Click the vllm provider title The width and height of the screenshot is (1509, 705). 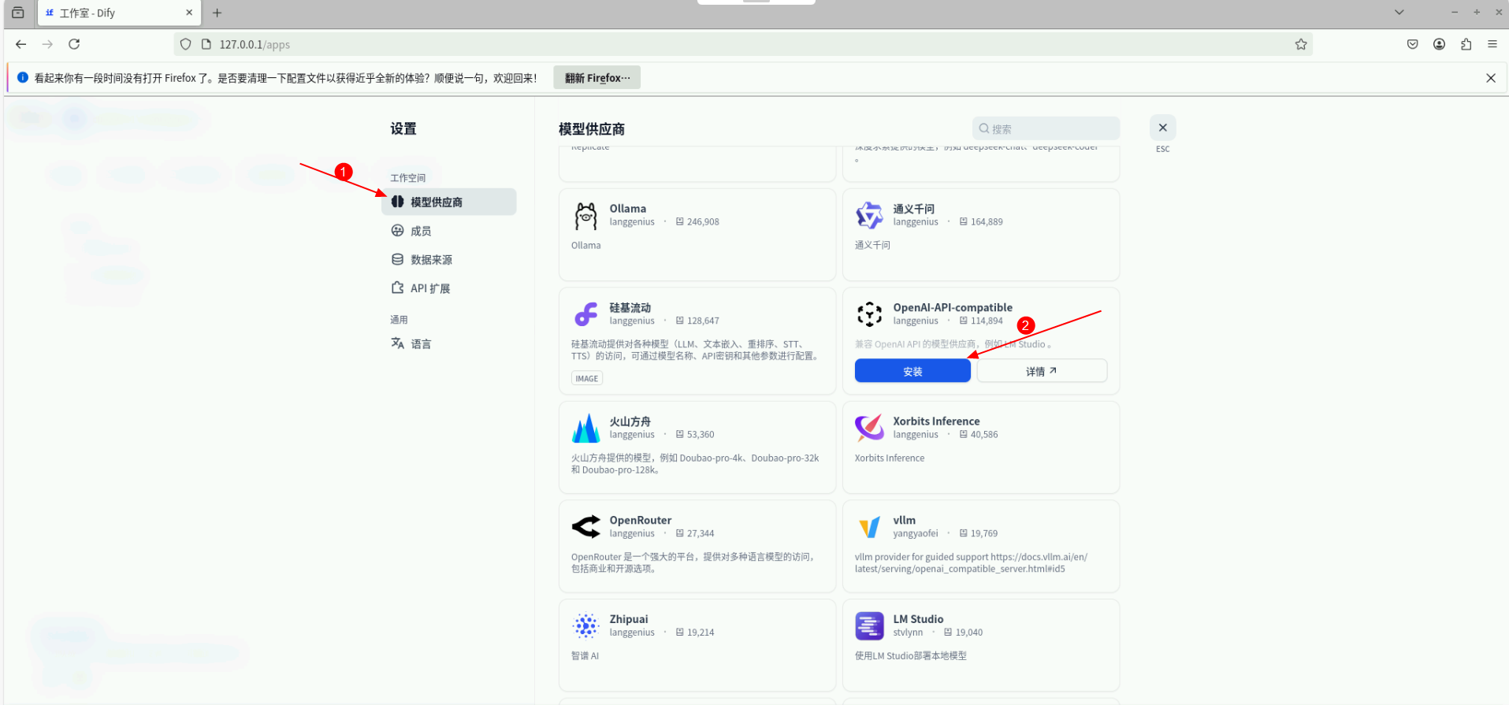(904, 520)
